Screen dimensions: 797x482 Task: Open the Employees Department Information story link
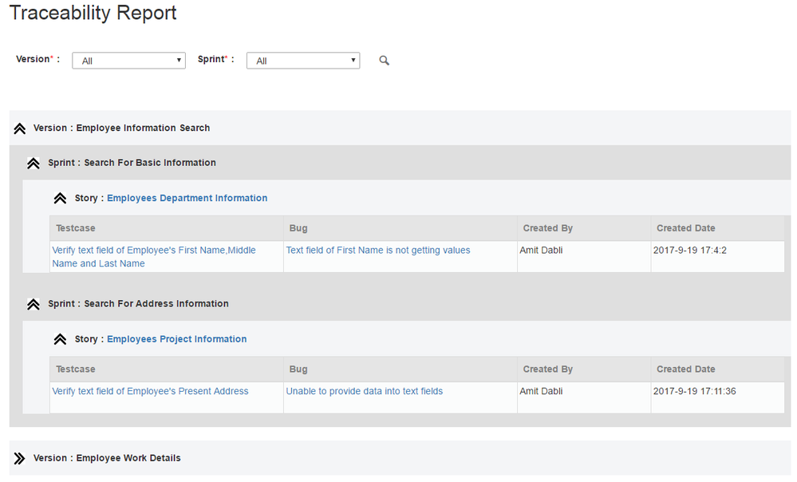click(187, 197)
